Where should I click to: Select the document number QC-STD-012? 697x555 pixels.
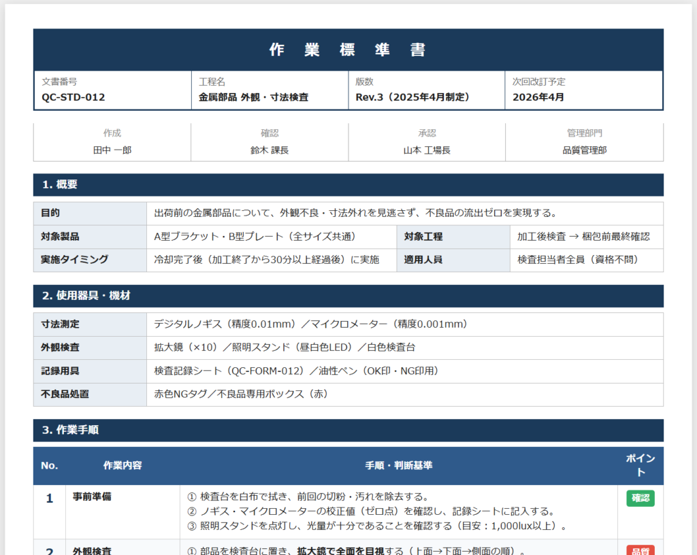[74, 97]
